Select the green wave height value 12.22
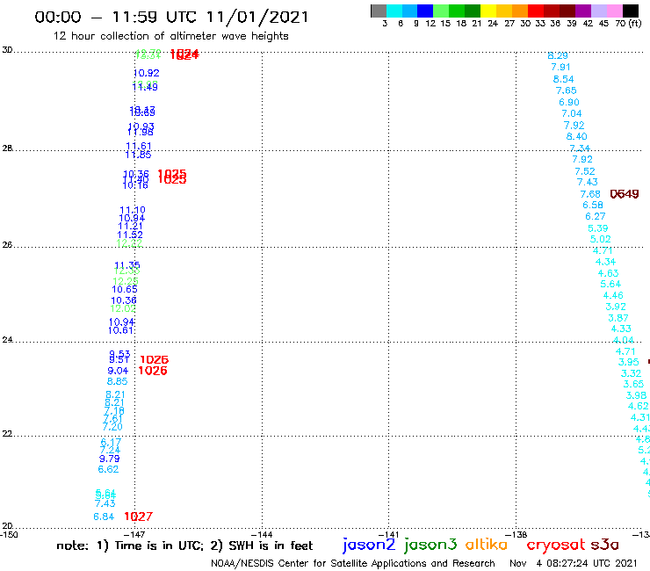This screenshot has width=650, height=571. (129, 243)
